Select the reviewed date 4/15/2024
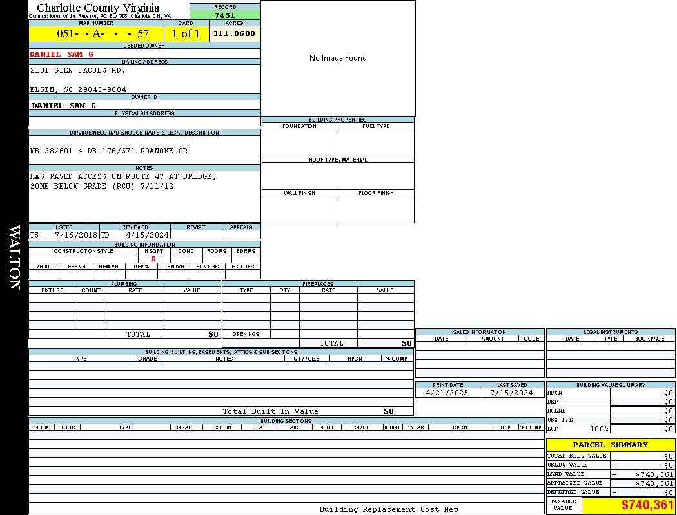The width and height of the screenshot is (677, 515). click(x=147, y=235)
